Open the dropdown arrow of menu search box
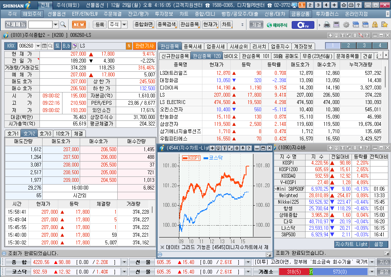 pyautogui.click(x=56, y=25)
